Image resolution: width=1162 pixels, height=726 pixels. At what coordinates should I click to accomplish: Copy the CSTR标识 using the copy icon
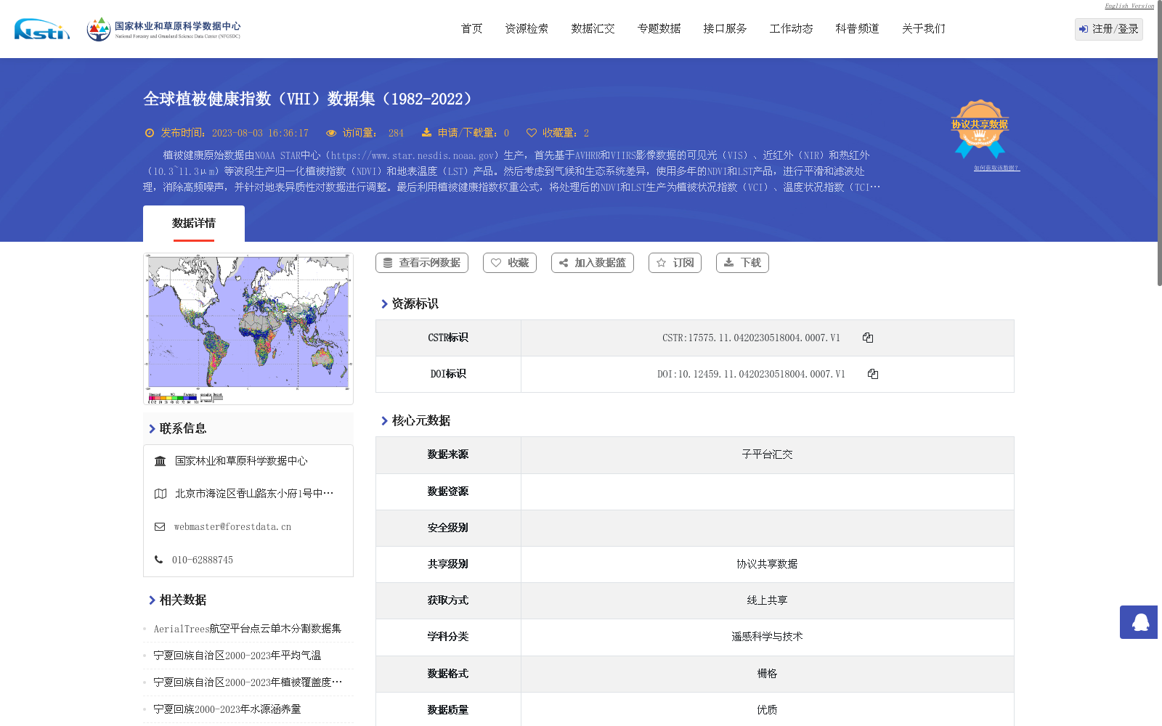tap(867, 338)
